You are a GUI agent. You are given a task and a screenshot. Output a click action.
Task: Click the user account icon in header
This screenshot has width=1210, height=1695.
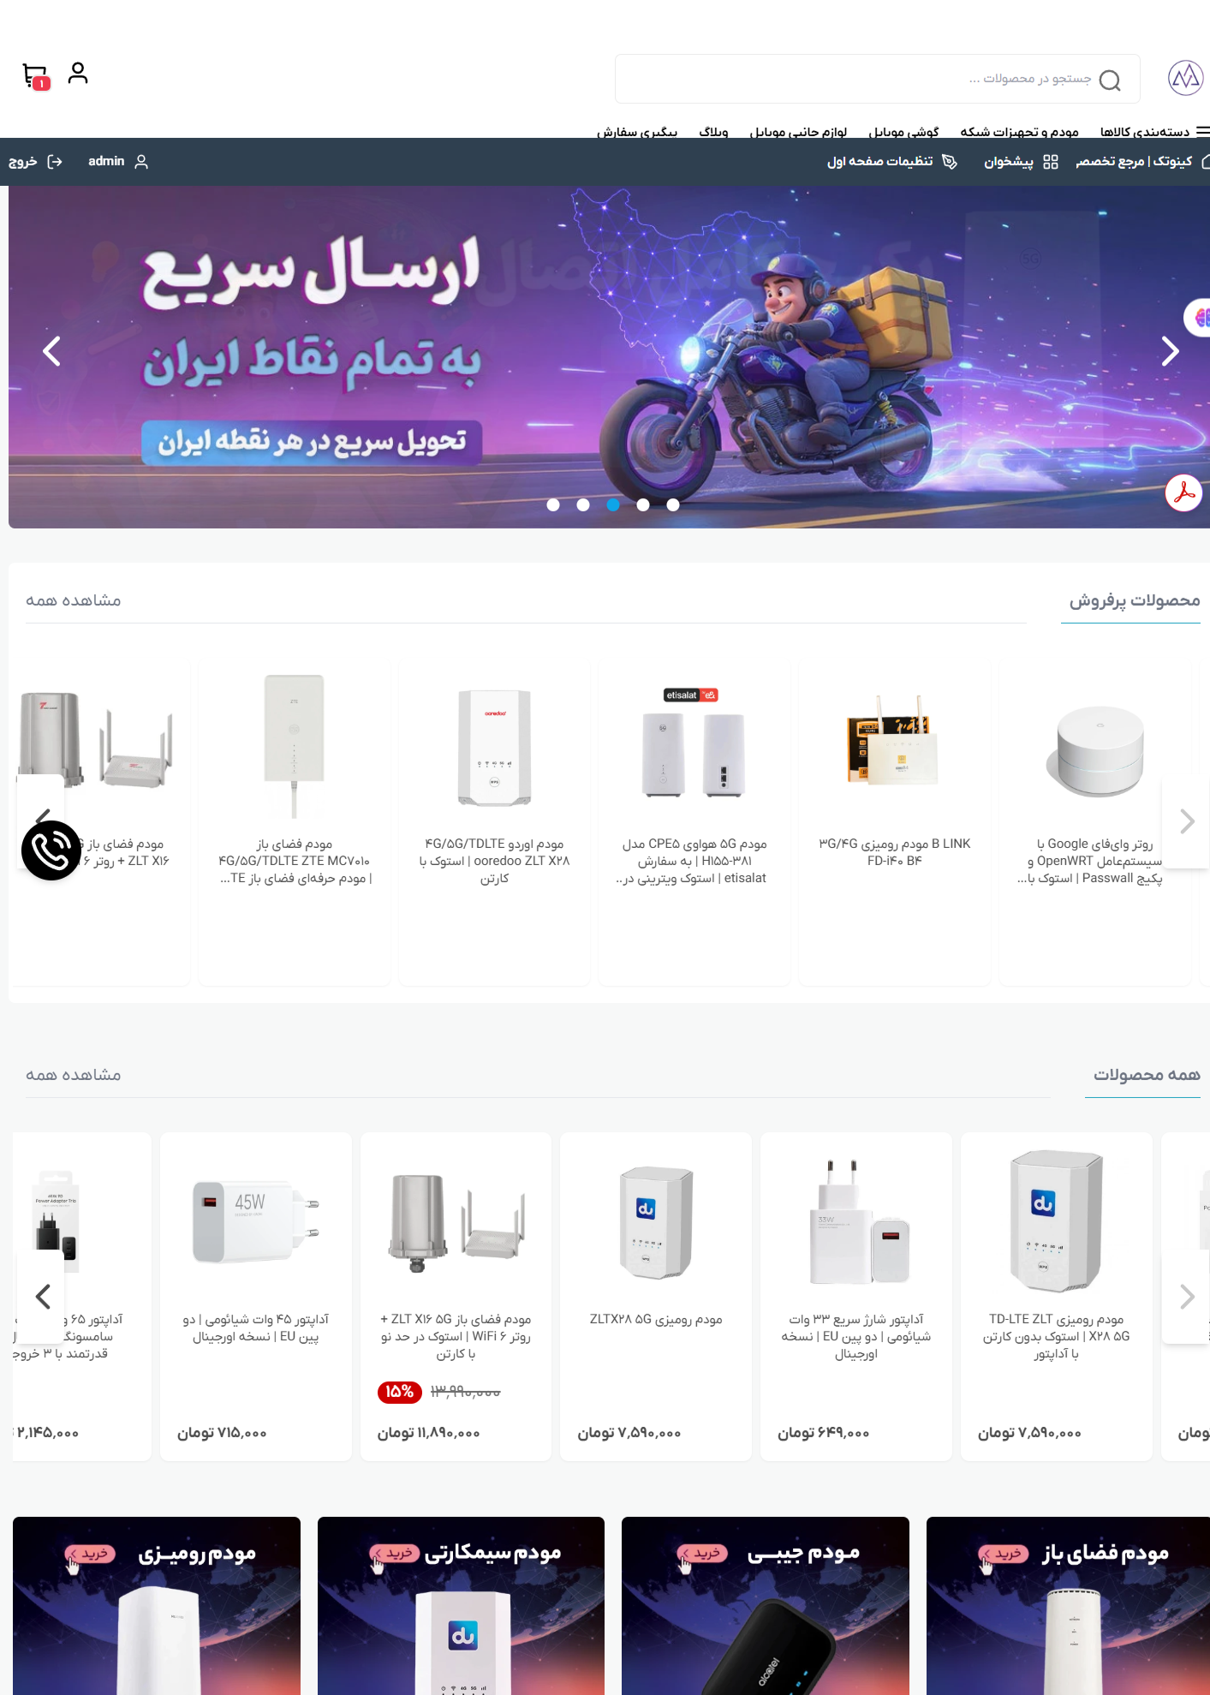[x=78, y=74]
